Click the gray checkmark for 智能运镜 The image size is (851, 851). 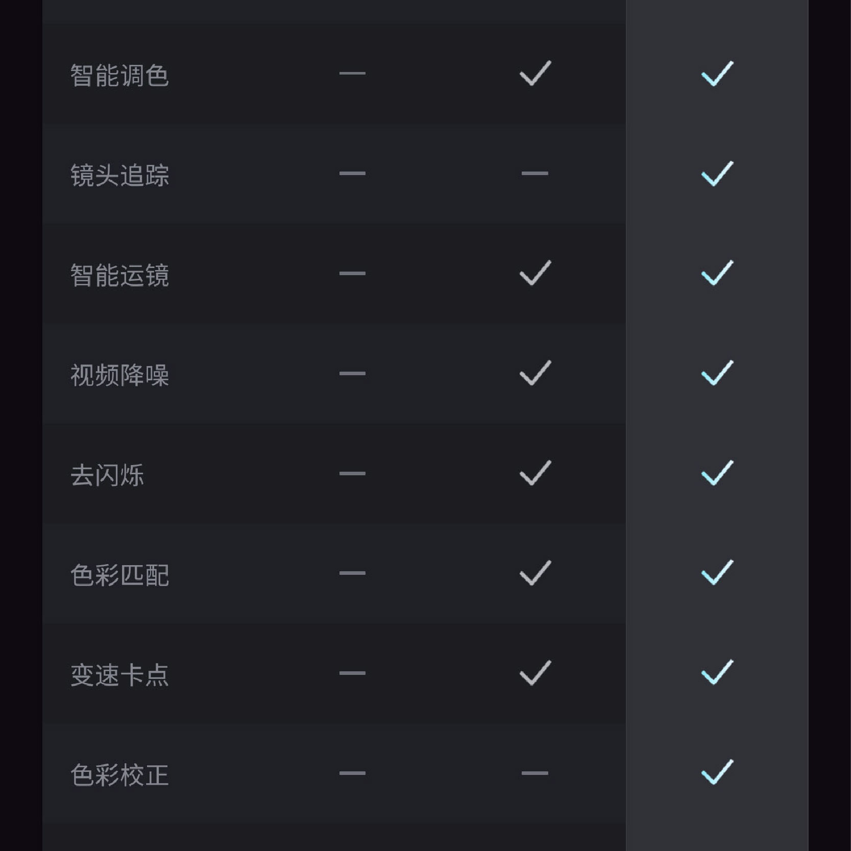click(535, 273)
